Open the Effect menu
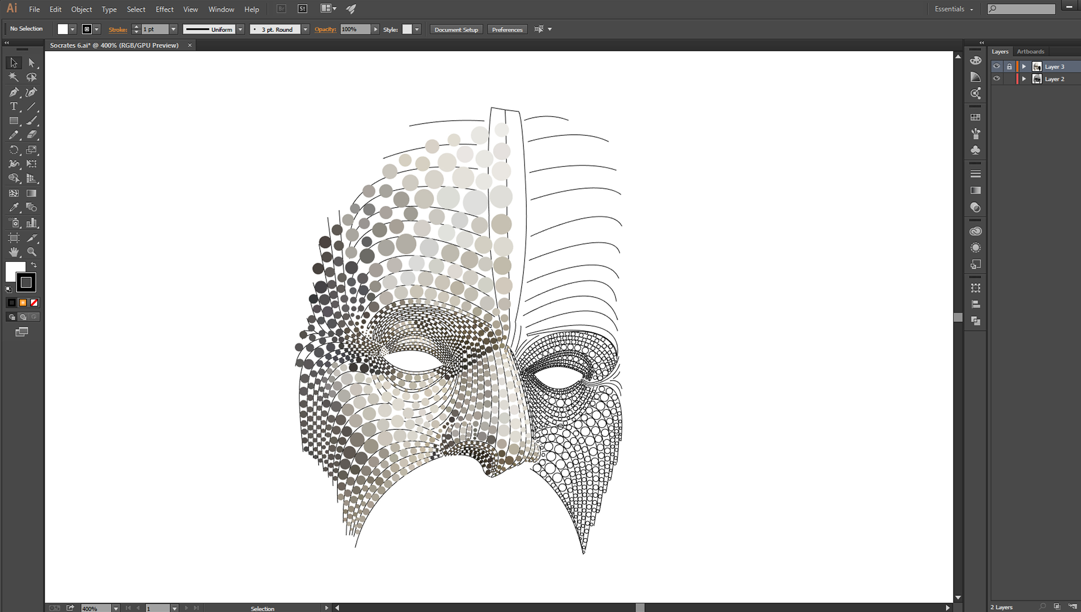Image resolution: width=1081 pixels, height=612 pixels. [164, 9]
